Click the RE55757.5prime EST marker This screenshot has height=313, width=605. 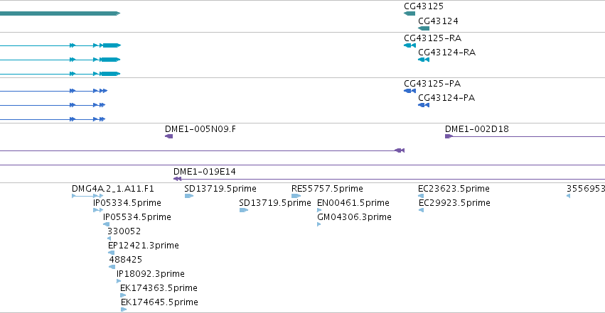tap(296, 196)
